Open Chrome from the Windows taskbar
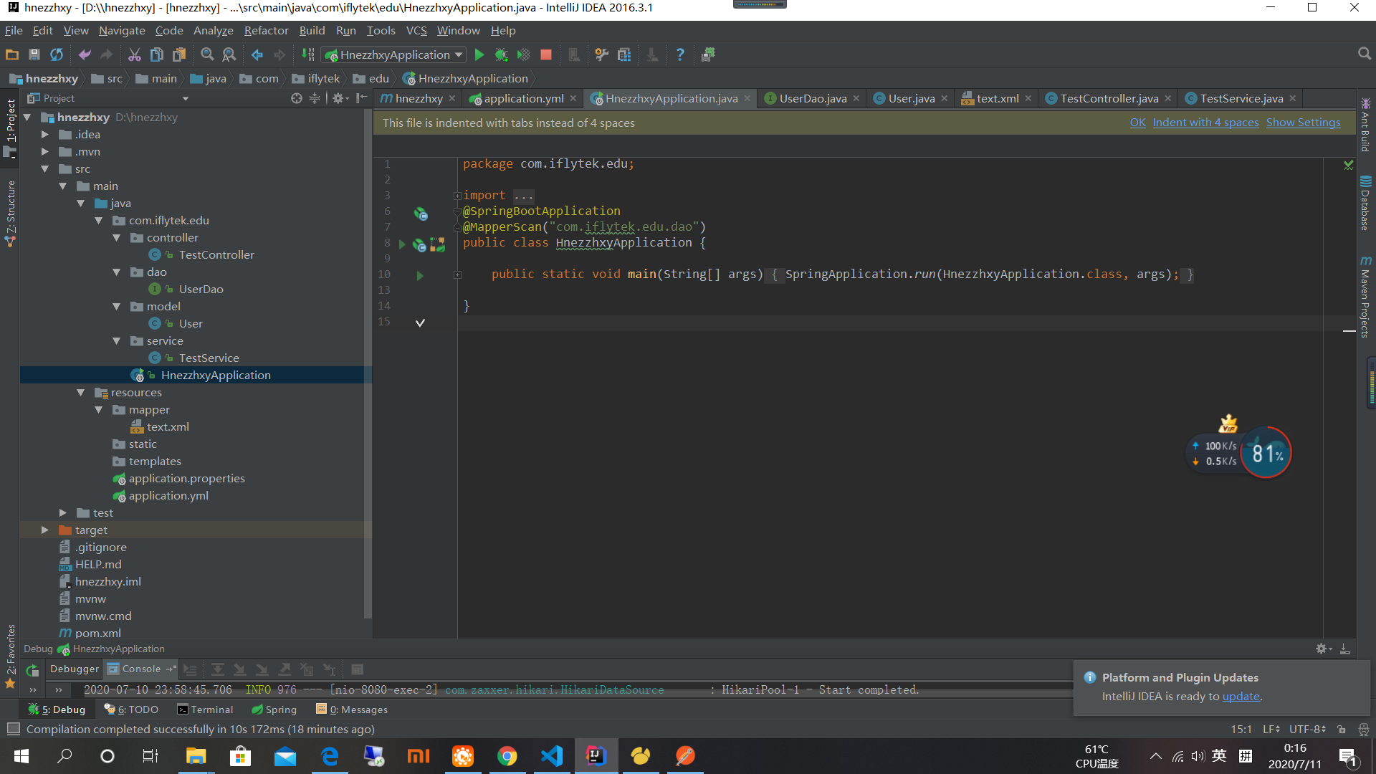This screenshot has height=774, width=1376. tap(507, 756)
